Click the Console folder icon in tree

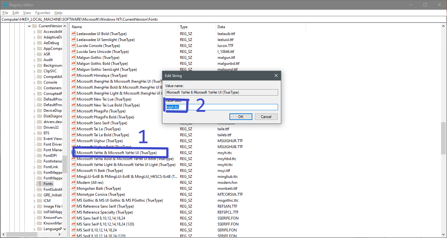(39, 82)
